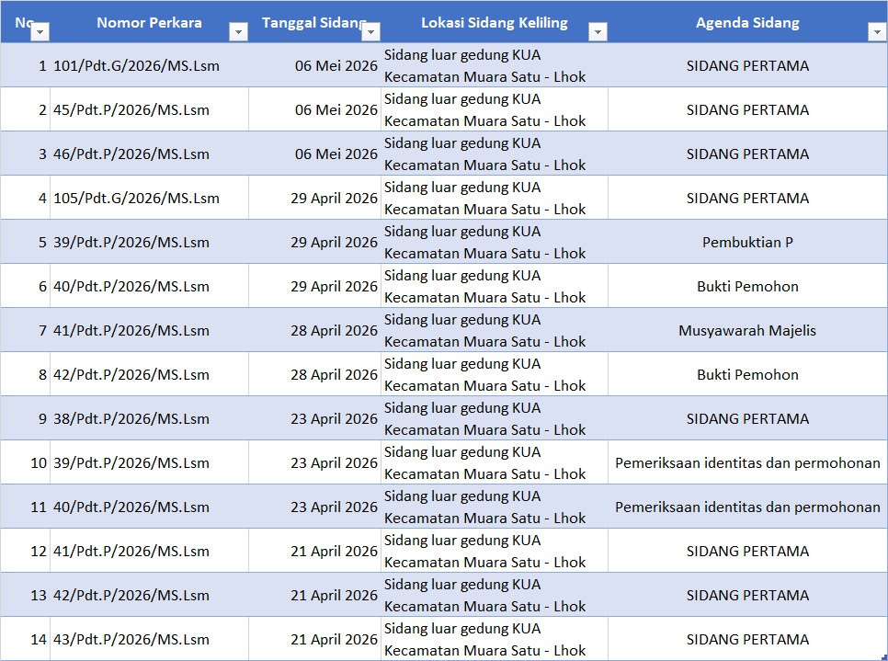Open the No column filter dropdown
Screen dimensions: 888x661
tap(40, 32)
